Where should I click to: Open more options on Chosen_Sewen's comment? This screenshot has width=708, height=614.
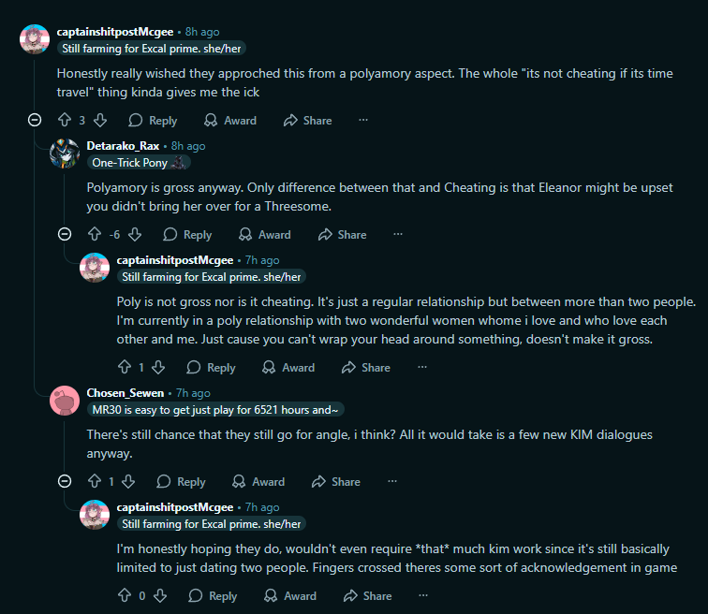[x=391, y=481]
